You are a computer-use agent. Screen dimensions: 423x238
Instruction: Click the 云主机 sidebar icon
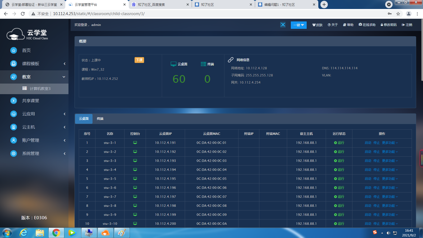[x=13, y=127]
